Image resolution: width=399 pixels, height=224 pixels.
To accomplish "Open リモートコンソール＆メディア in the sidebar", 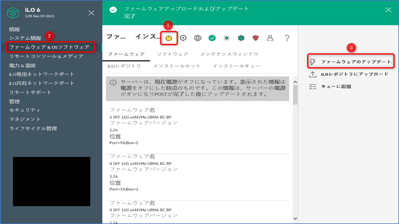I will (x=46, y=57).
